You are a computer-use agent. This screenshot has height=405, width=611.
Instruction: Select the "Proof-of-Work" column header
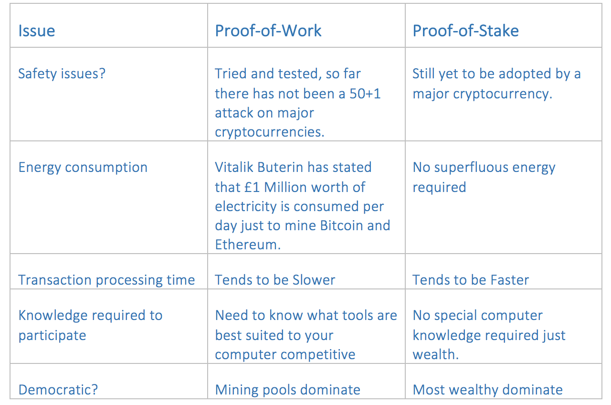pyautogui.click(x=268, y=31)
